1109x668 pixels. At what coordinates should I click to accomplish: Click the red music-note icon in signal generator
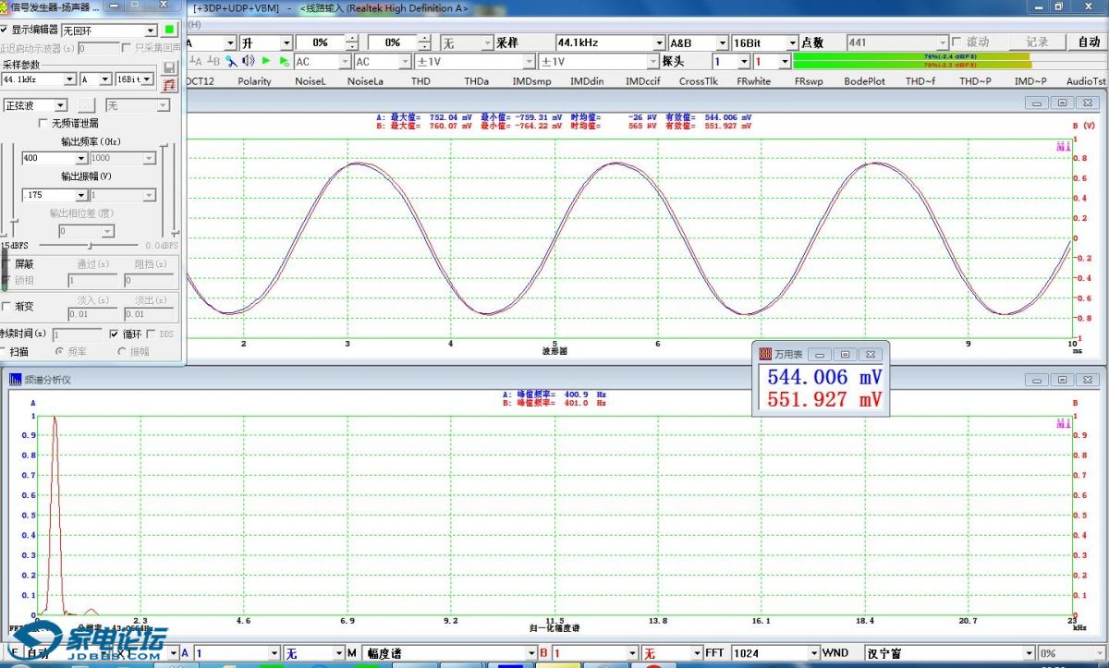[x=169, y=85]
